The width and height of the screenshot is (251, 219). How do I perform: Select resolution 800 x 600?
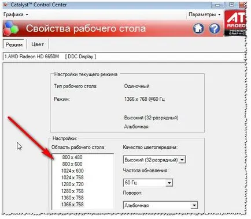pos(72,164)
